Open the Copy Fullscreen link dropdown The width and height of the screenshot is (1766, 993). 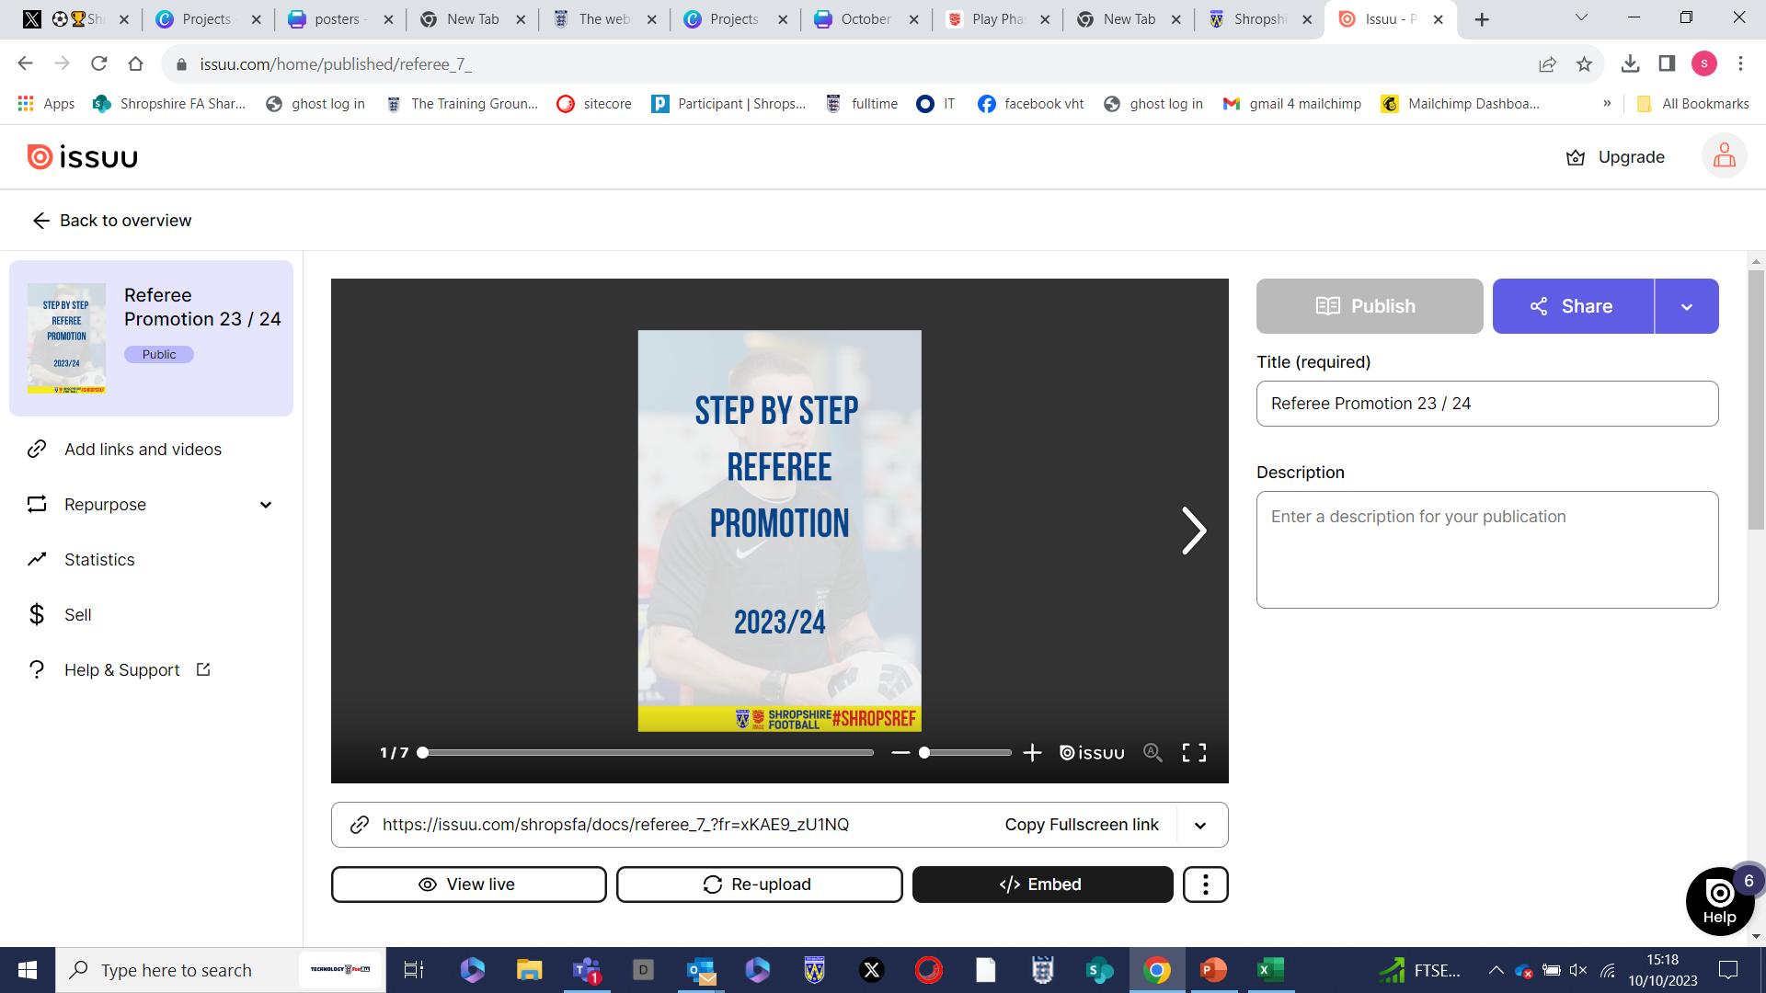pyautogui.click(x=1199, y=825)
